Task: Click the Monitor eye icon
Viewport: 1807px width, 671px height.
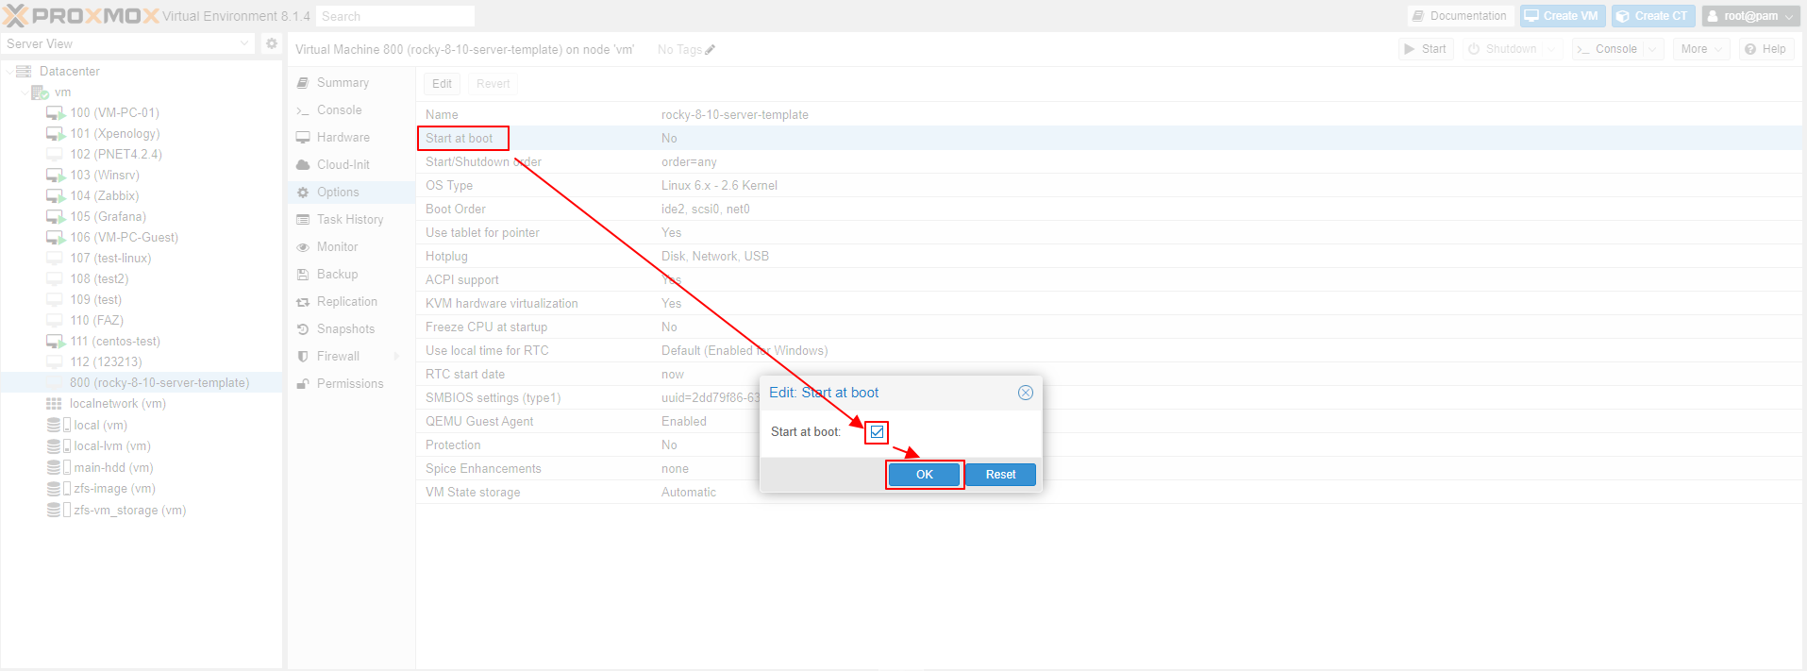Action: click(303, 247)
